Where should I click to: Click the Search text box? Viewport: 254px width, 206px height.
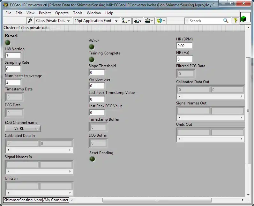(205, 21)
